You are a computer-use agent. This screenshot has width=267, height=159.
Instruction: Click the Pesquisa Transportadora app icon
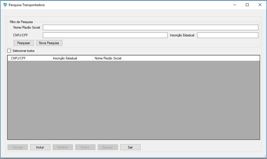click(x=5, y=5)
